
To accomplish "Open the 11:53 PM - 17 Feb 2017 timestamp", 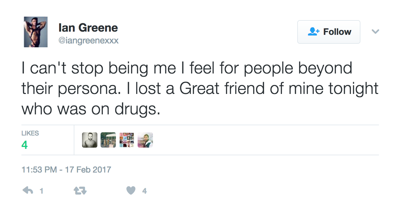I will point(66,169).
